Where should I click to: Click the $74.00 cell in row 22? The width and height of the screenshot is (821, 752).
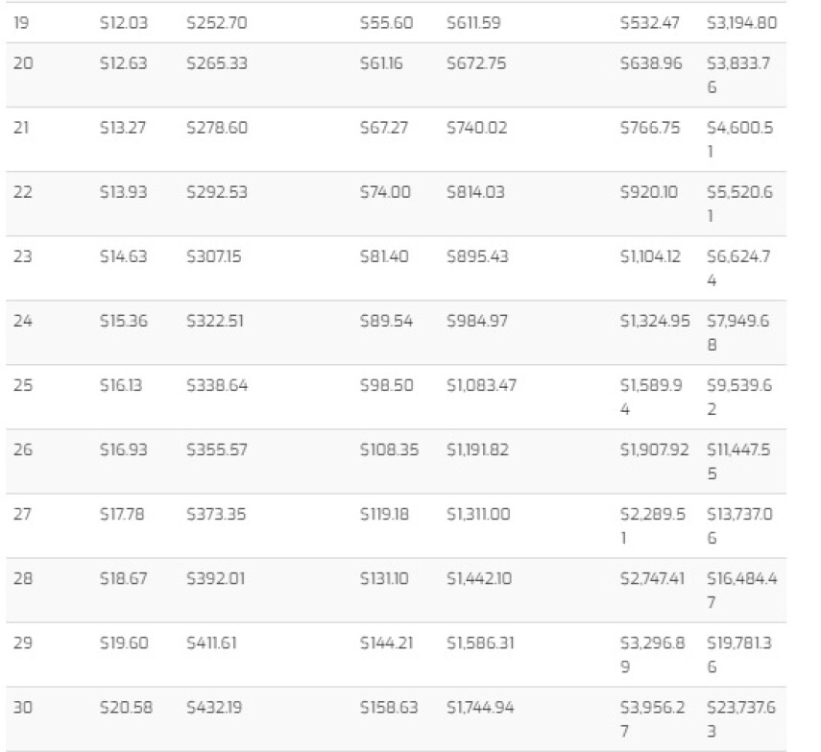point(385,192)
